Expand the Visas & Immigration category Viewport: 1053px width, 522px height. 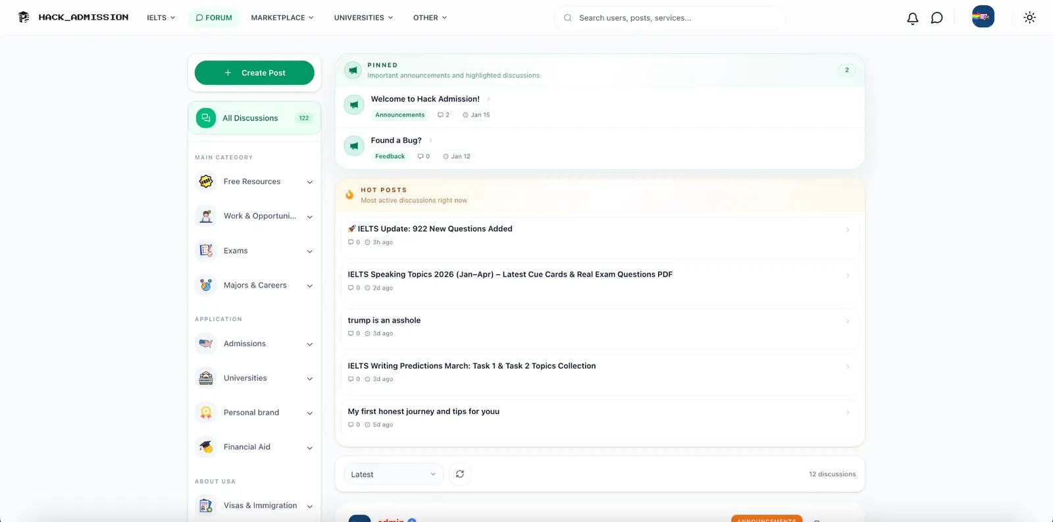[309, 506]
